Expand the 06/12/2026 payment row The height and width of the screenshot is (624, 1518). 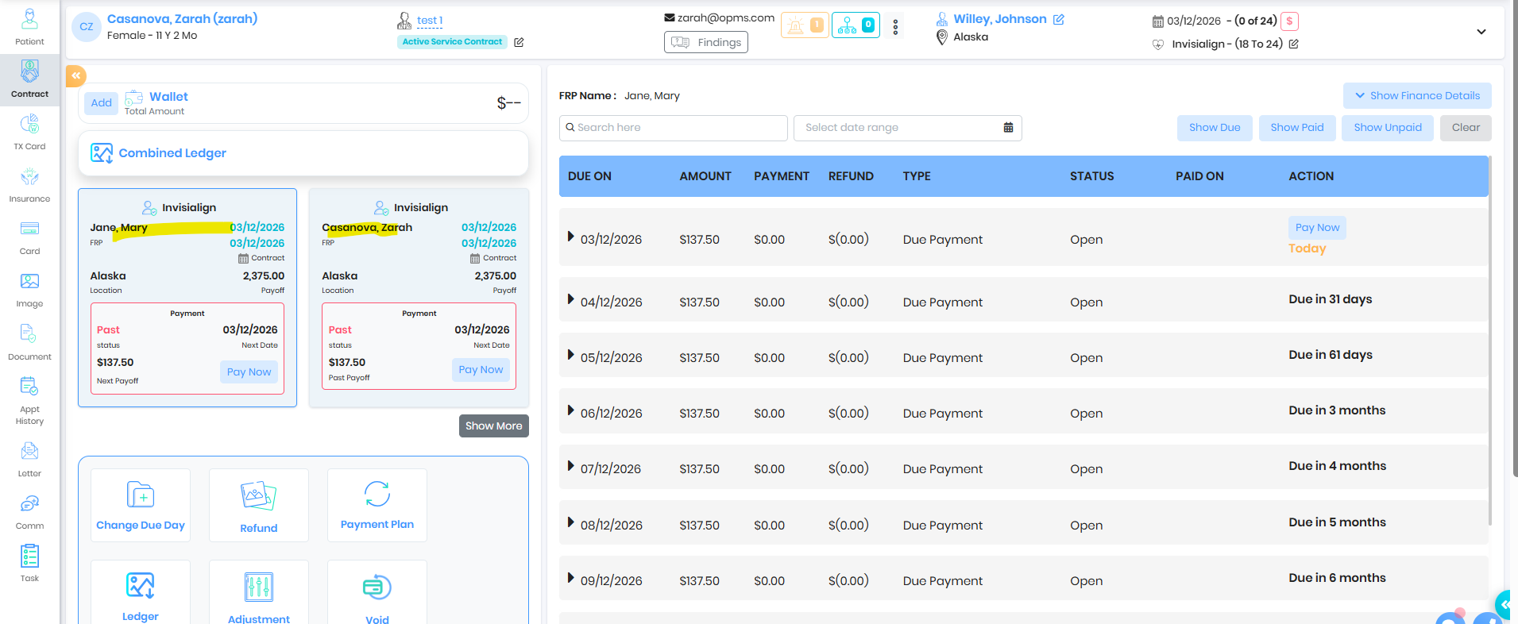[x=570, y=410]
